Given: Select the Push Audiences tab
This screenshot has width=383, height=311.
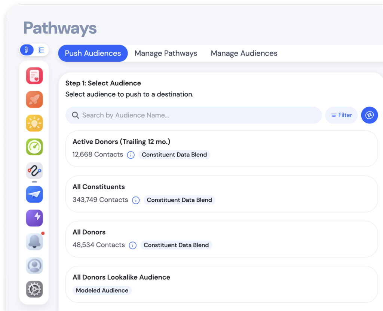Looking at the screenshot, I should (93, 53).
